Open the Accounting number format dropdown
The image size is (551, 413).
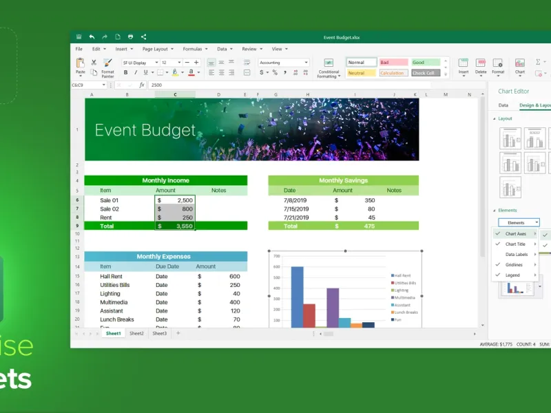284,63
